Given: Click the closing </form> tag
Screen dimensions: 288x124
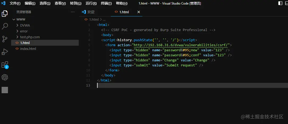Looking at the screenshot, I should tap(112, 70).
